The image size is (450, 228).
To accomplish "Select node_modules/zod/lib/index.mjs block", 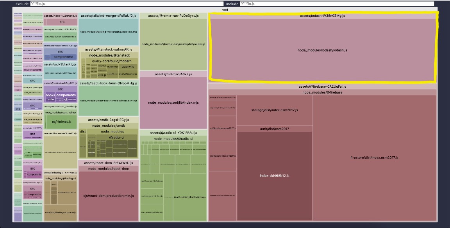I will pos(173,103).
